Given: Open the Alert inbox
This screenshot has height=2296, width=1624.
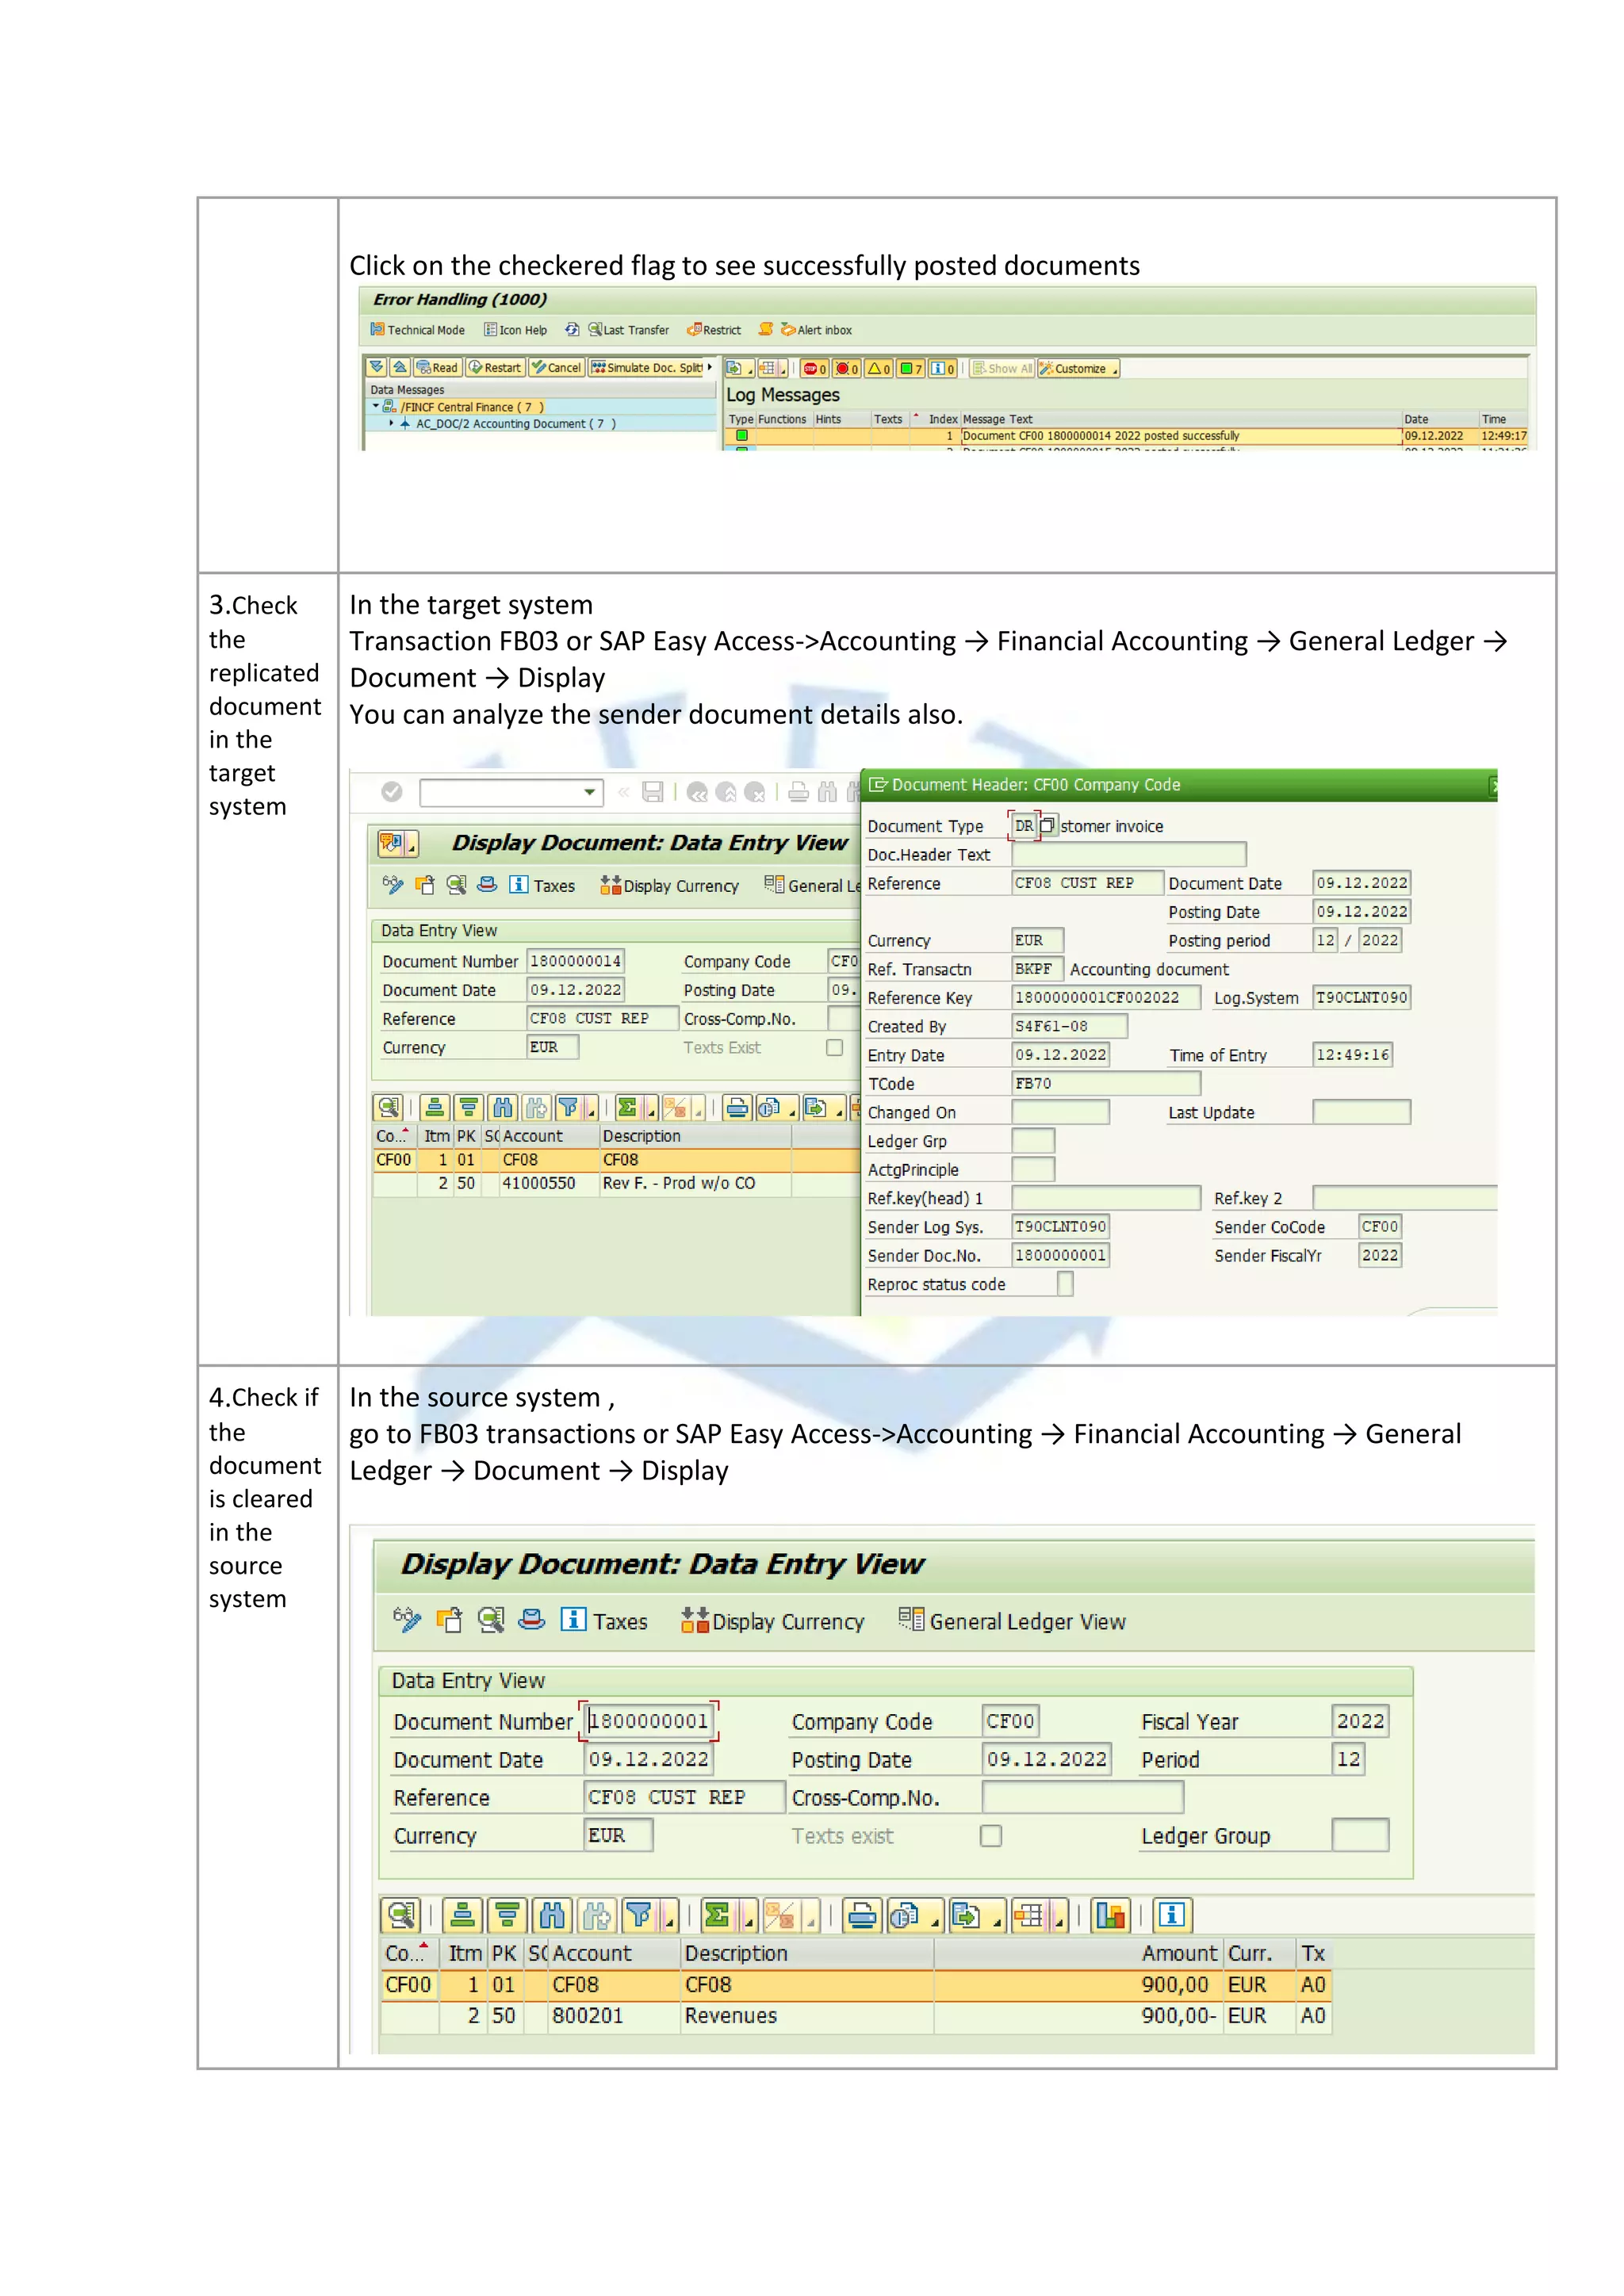Looking at the screenshot, I should click(816, 330).
